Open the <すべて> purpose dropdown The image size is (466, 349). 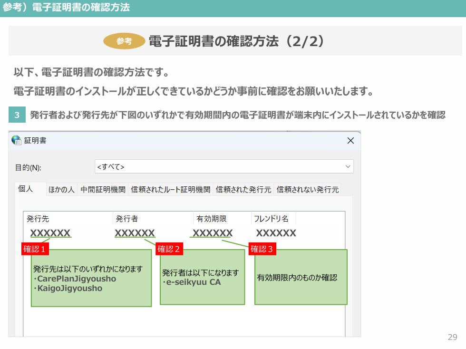tap(223, 166)
